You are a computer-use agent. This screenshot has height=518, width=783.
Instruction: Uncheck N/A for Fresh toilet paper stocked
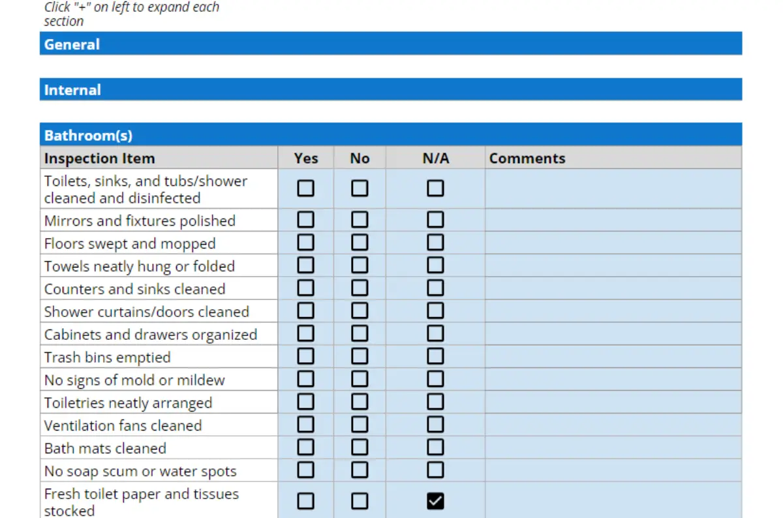coord(435,501)
